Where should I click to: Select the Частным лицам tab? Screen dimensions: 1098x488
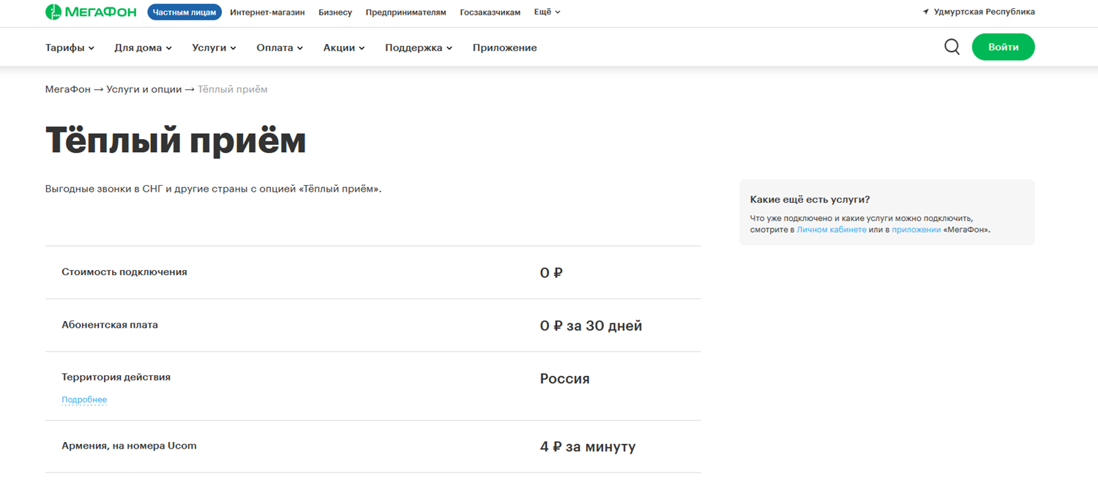click(184, 12)
